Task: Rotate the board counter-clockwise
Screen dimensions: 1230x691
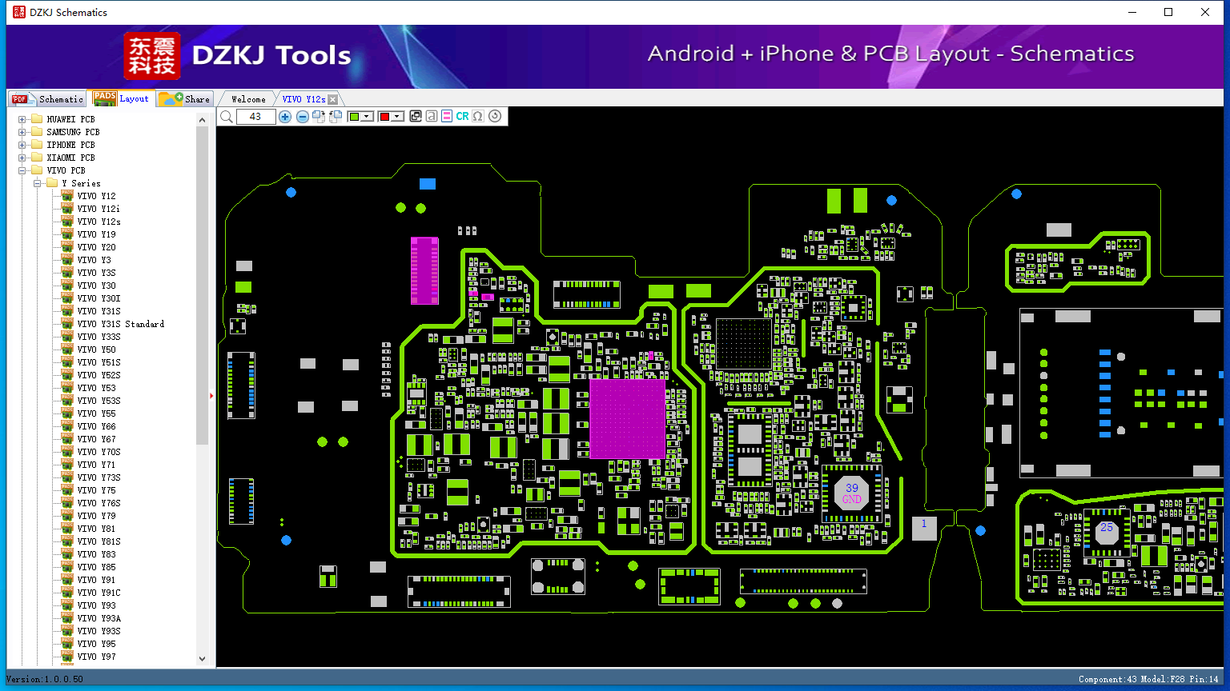Action: pos(336,117)
